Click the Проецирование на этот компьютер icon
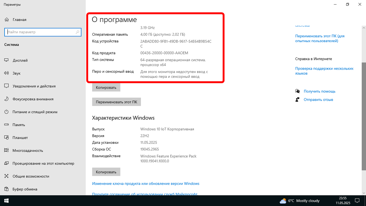The width and height of the screenshot is (366, 206). coord(6,163)
